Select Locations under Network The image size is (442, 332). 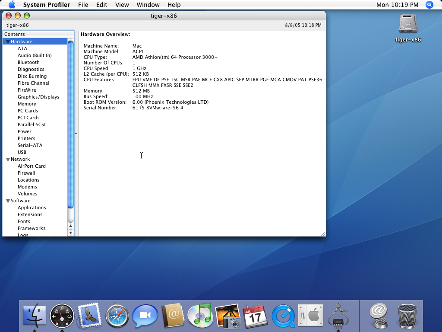point(28,180)
